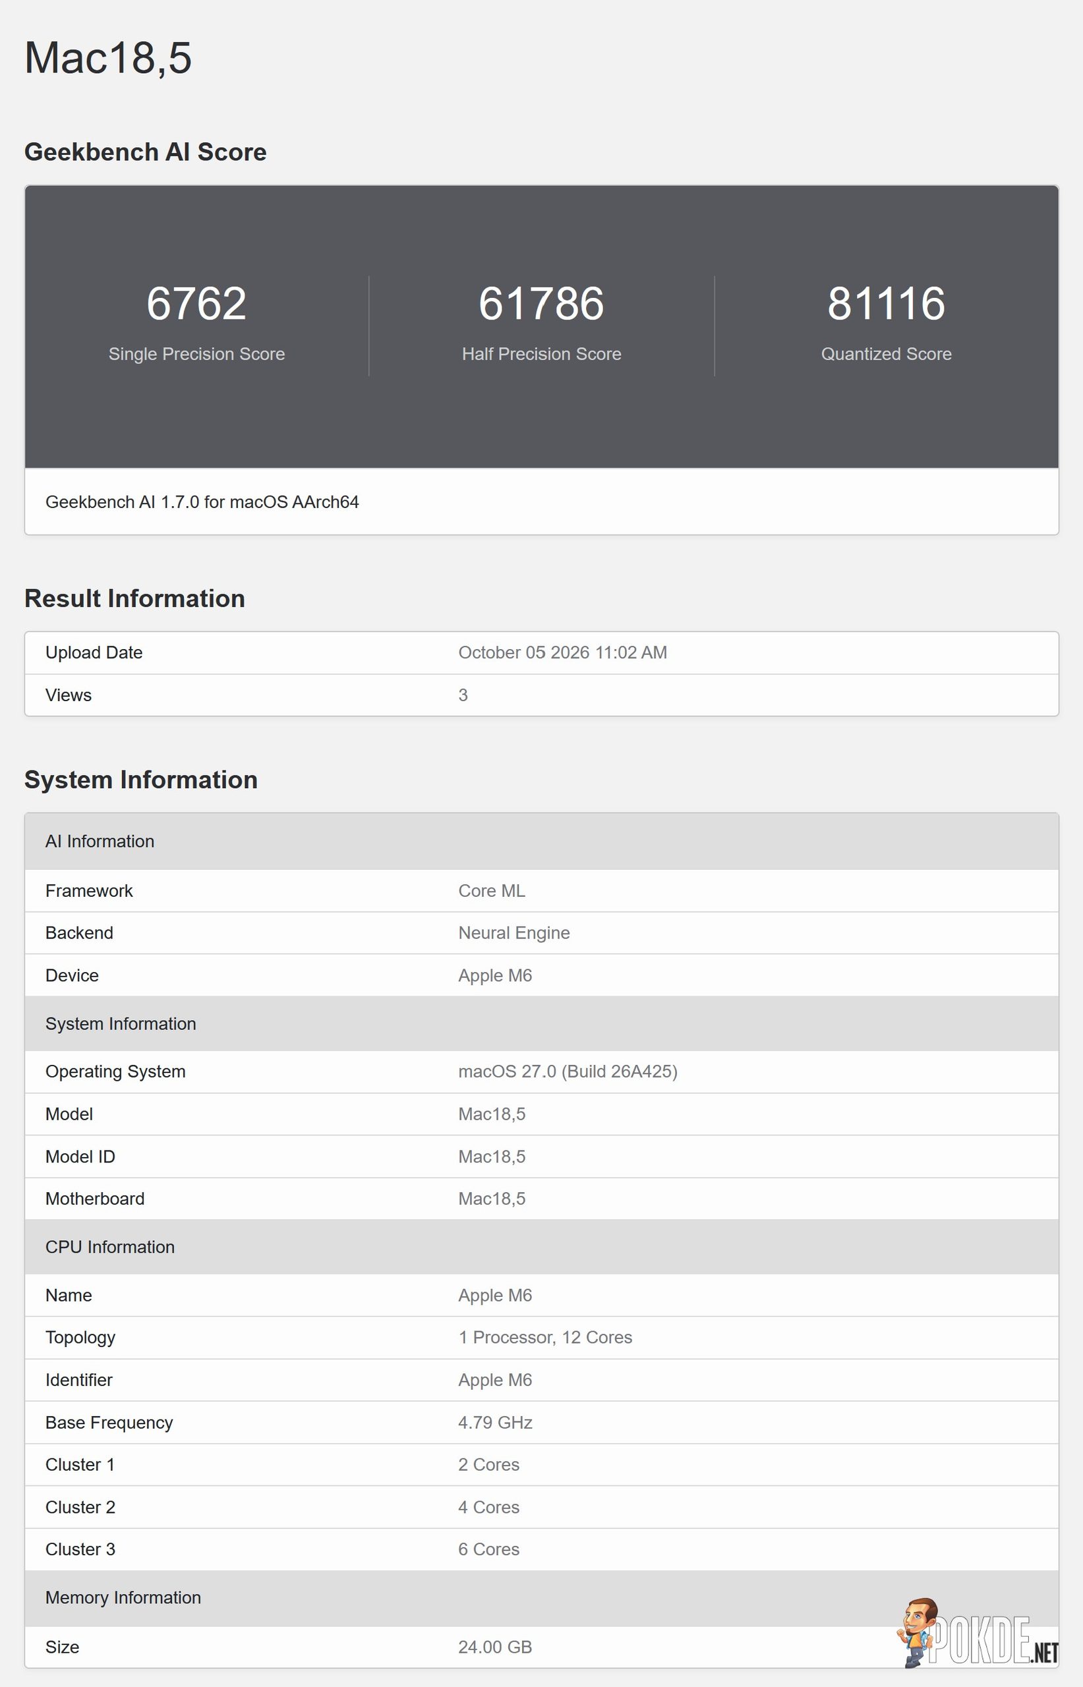Click 'October 05 2026 11:02 AM' value
This screenshot has width=1083, height=1687.
pos(563,652)
